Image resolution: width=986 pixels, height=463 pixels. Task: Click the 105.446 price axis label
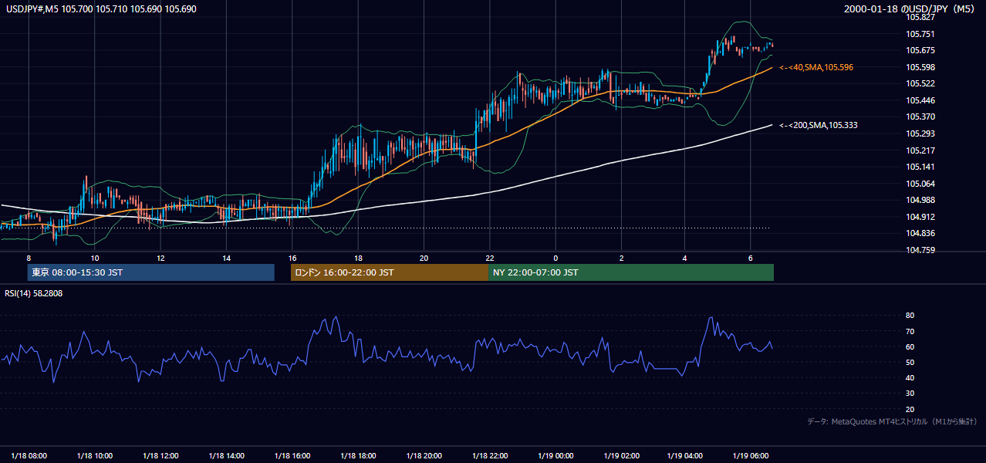click(920, 101)
